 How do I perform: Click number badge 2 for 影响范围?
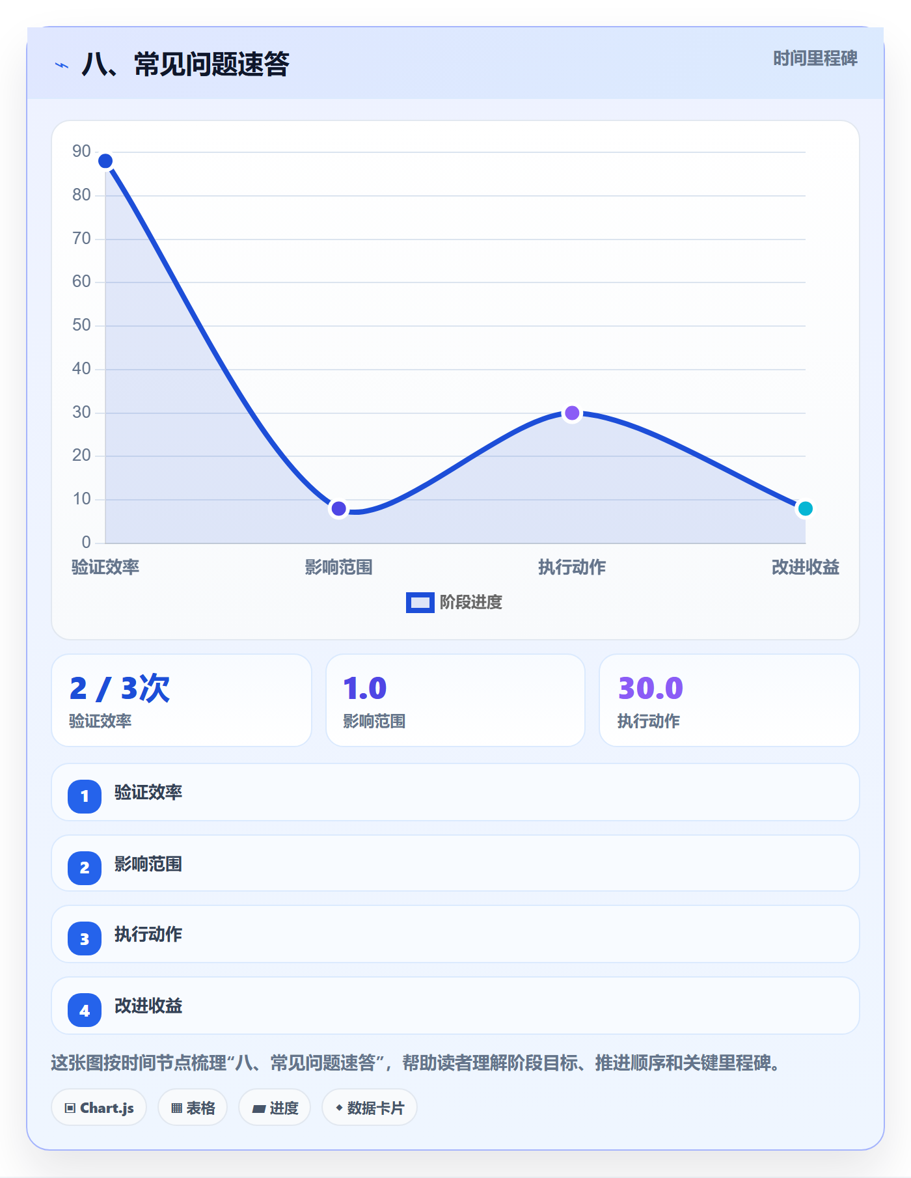[x=85, y=868]
